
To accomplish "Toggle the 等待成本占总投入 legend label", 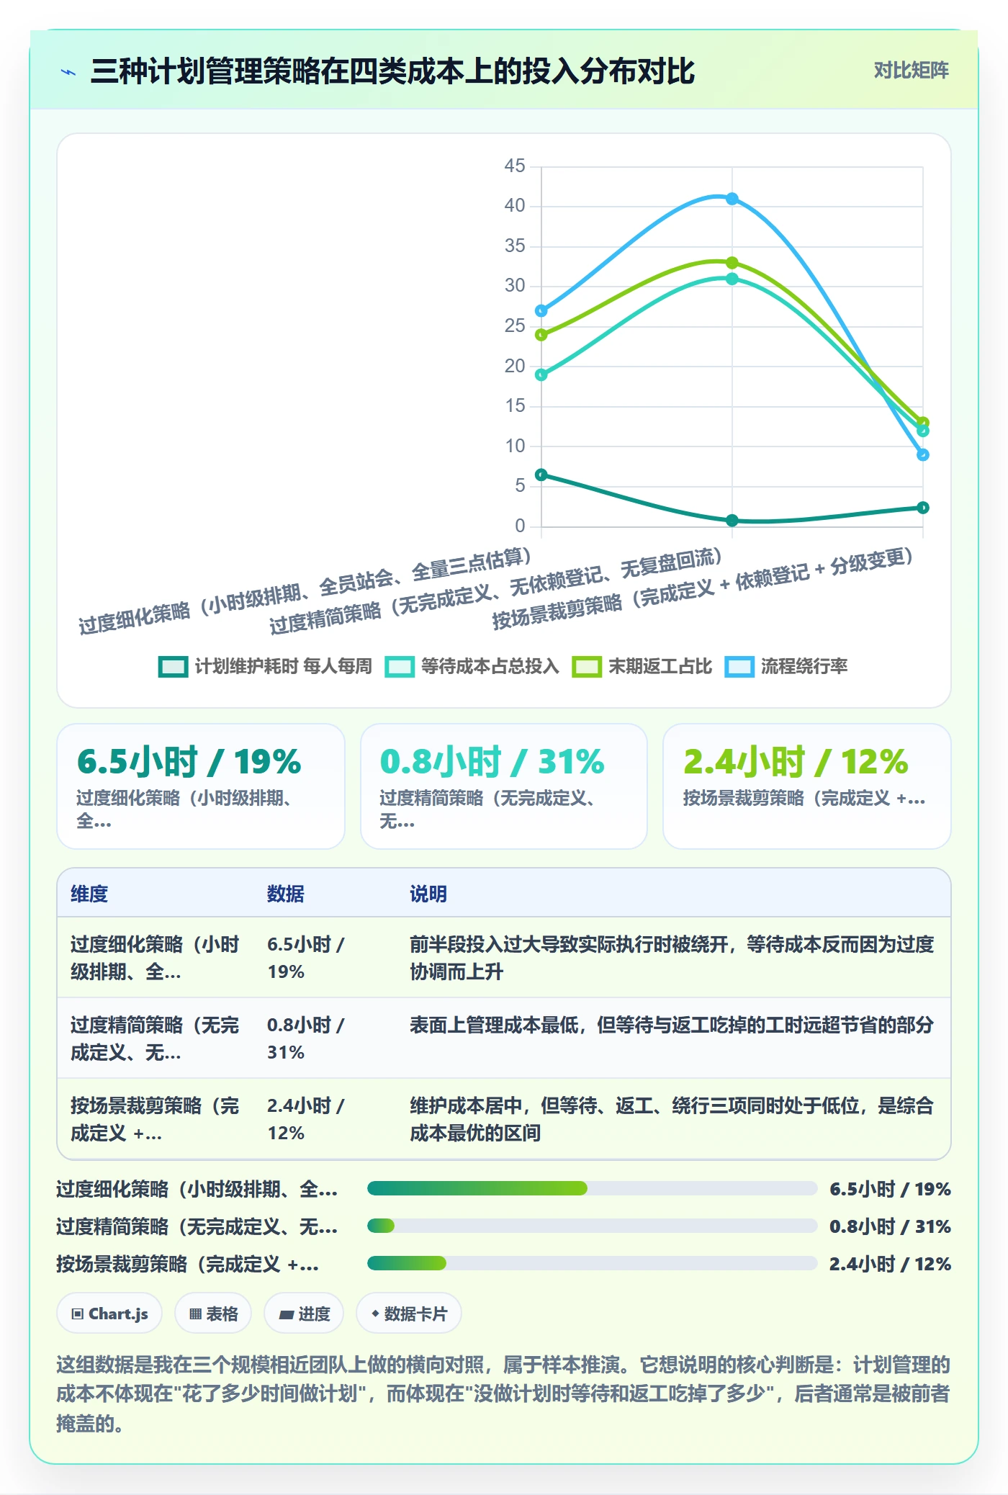I will [490, 667].
